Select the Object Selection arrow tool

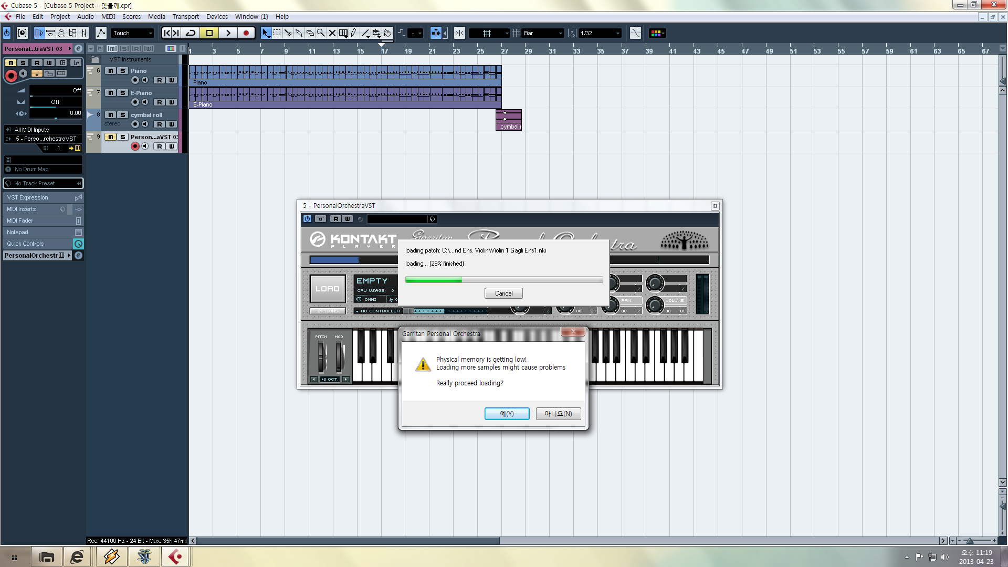click(266, 33)
